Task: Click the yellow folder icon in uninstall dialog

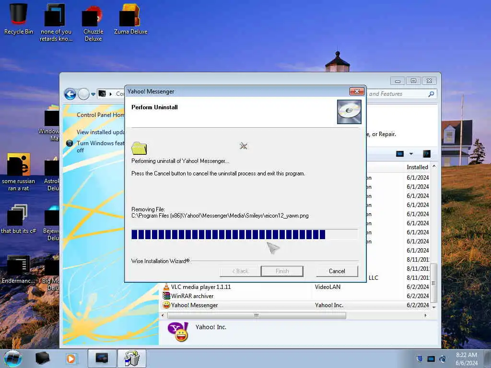Action: click(139, 149)
